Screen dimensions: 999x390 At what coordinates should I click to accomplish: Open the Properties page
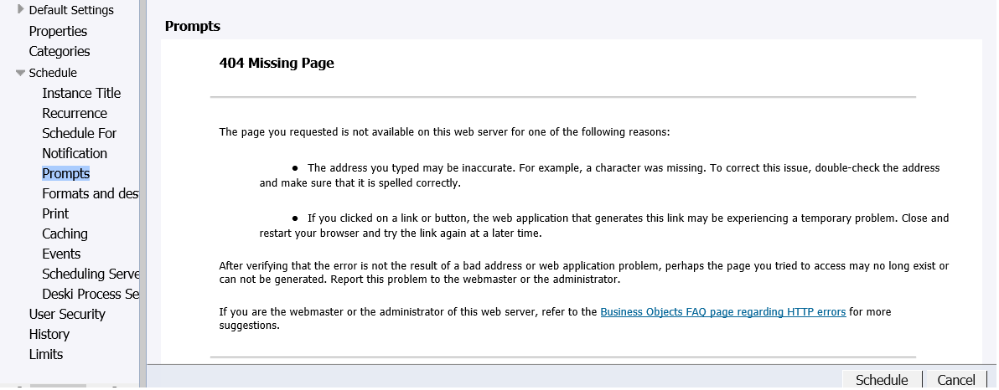(58, 31)
